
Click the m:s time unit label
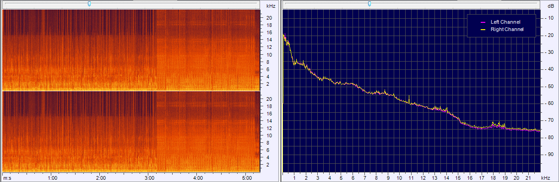tap(7, 177)
